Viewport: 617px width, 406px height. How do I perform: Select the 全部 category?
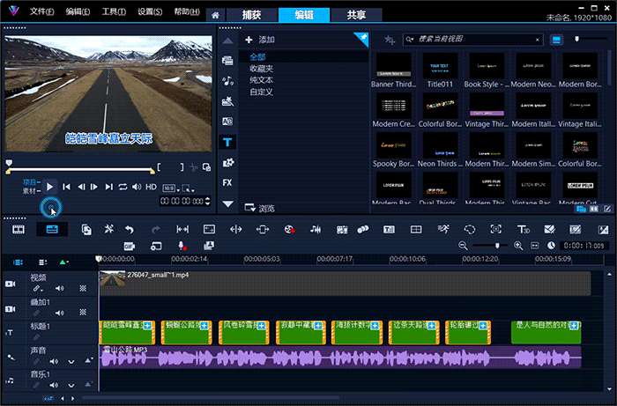pyautogui.click(x=257, y=57)
